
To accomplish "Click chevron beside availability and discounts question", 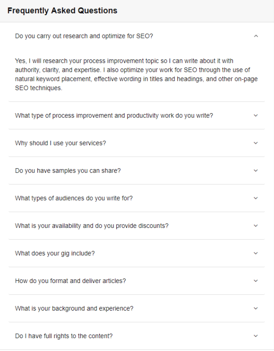I will 256,225.
